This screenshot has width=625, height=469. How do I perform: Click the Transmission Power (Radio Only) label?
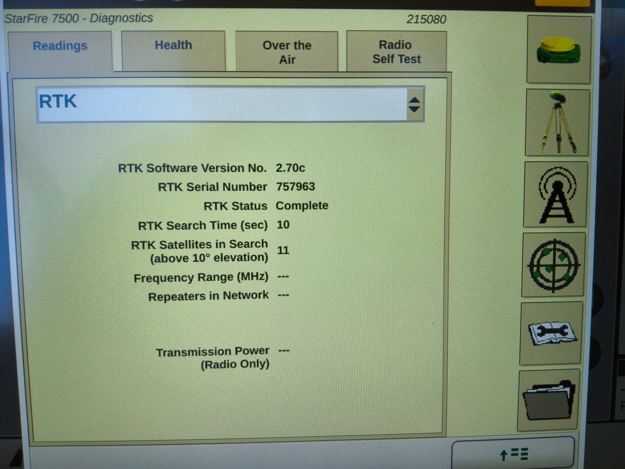[x=213, y=358]
